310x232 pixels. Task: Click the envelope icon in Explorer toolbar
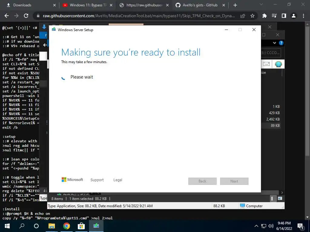[x=266, y=64]
